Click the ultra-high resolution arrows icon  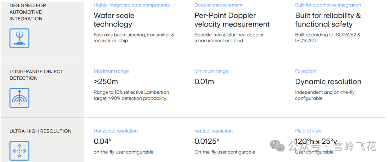coord(19,151)
